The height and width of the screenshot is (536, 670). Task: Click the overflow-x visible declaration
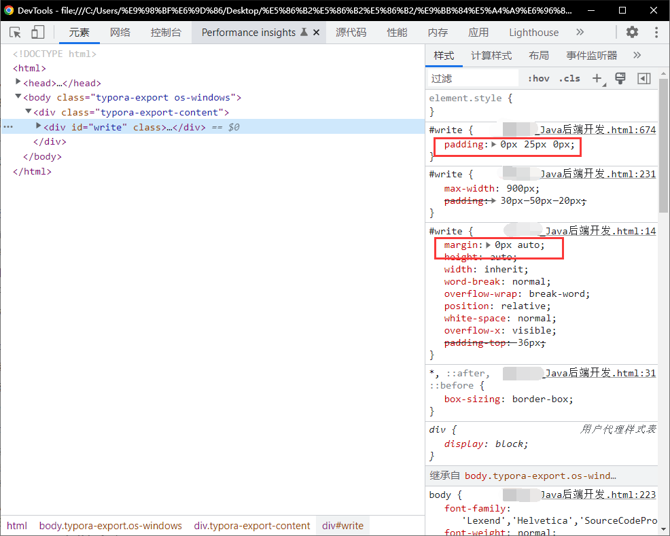[x=500, y=331]
